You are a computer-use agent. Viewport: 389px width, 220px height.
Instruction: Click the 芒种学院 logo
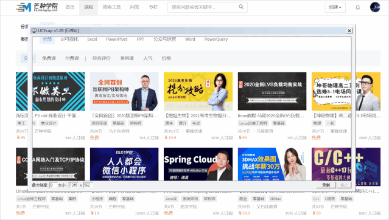pos(37,7)
